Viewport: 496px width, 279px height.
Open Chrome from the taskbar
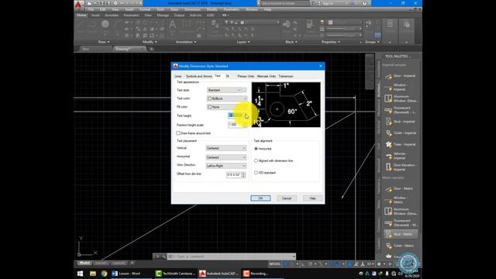[104, 274]
